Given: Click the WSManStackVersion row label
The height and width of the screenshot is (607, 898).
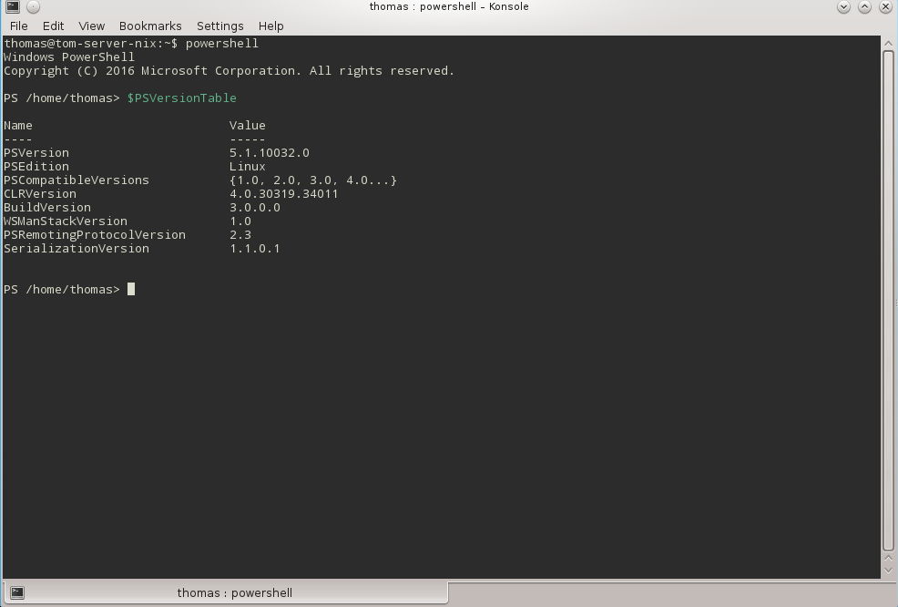Looking at the screenshot, I should 66,221.
